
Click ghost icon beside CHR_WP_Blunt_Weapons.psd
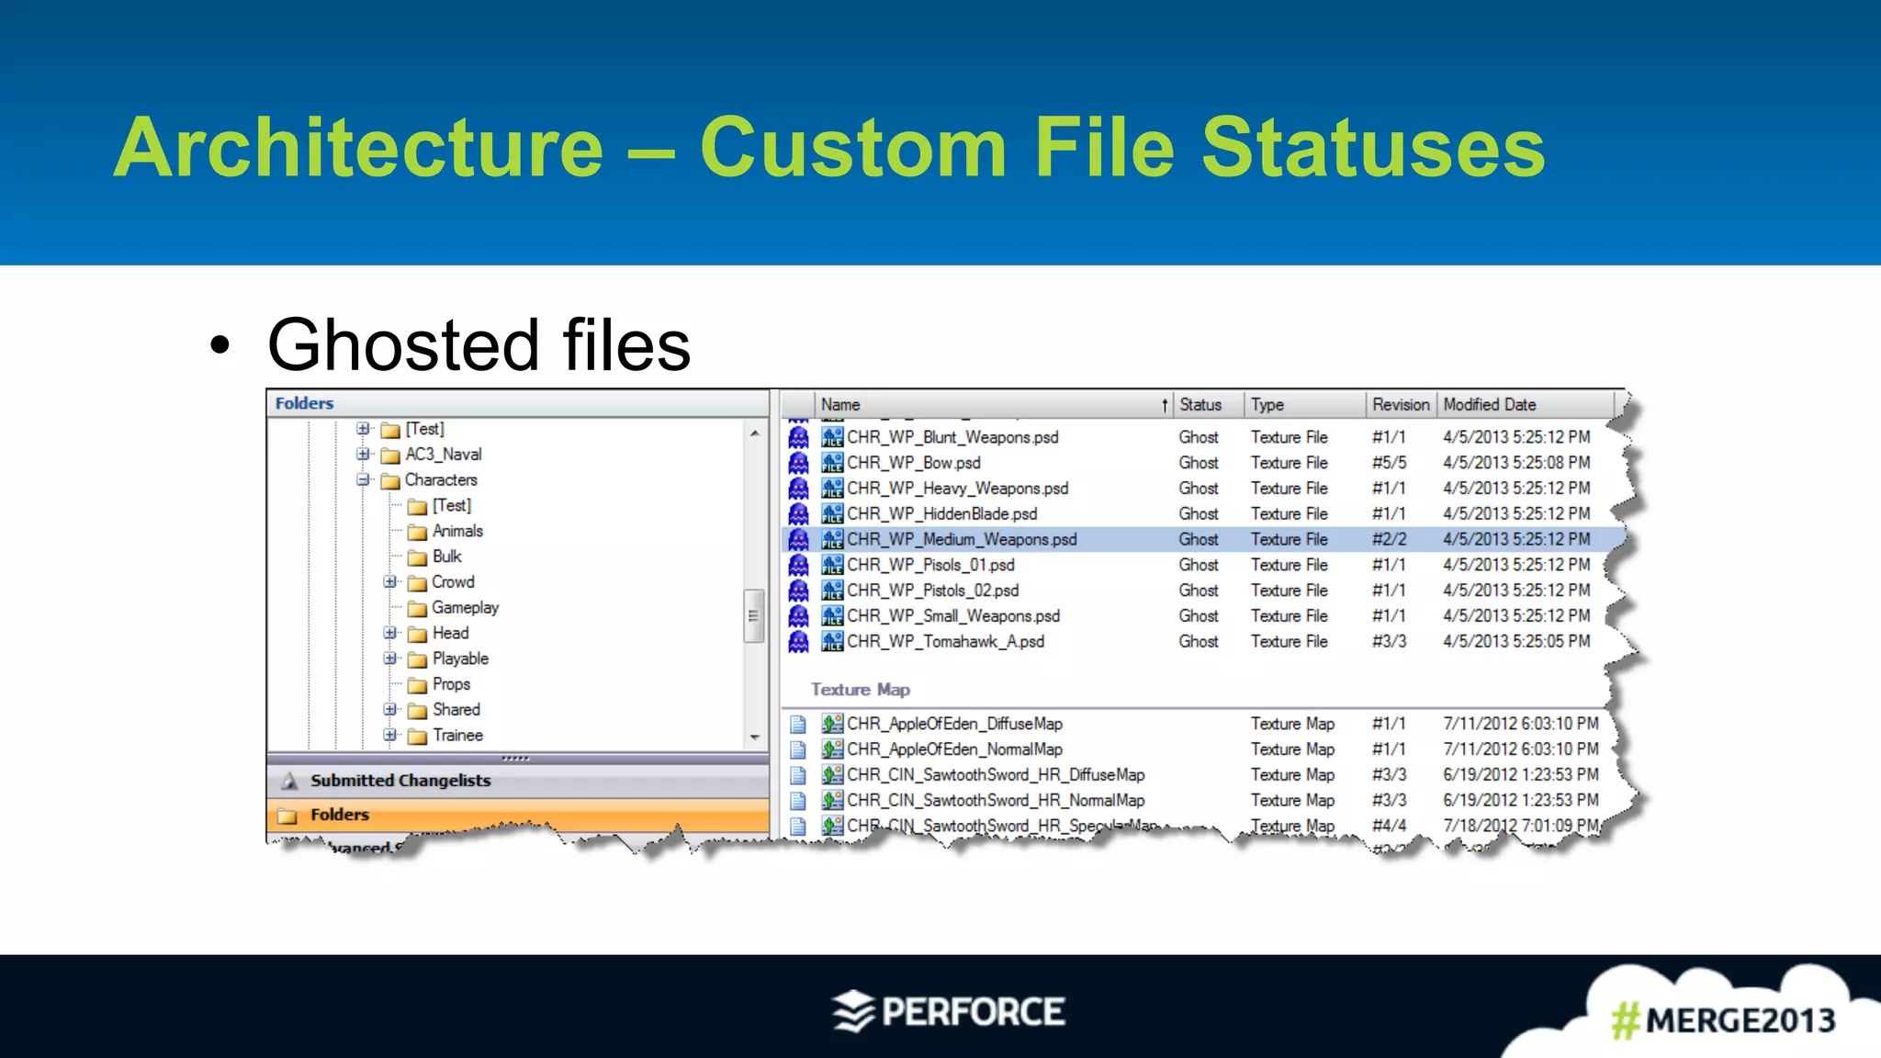click(x=799, y=437)
